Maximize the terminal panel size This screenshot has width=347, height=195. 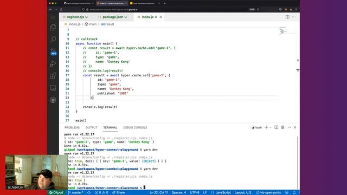coord(289,127)
